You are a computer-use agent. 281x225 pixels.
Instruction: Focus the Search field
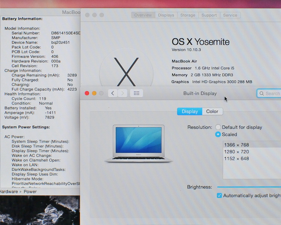[269, 93]
